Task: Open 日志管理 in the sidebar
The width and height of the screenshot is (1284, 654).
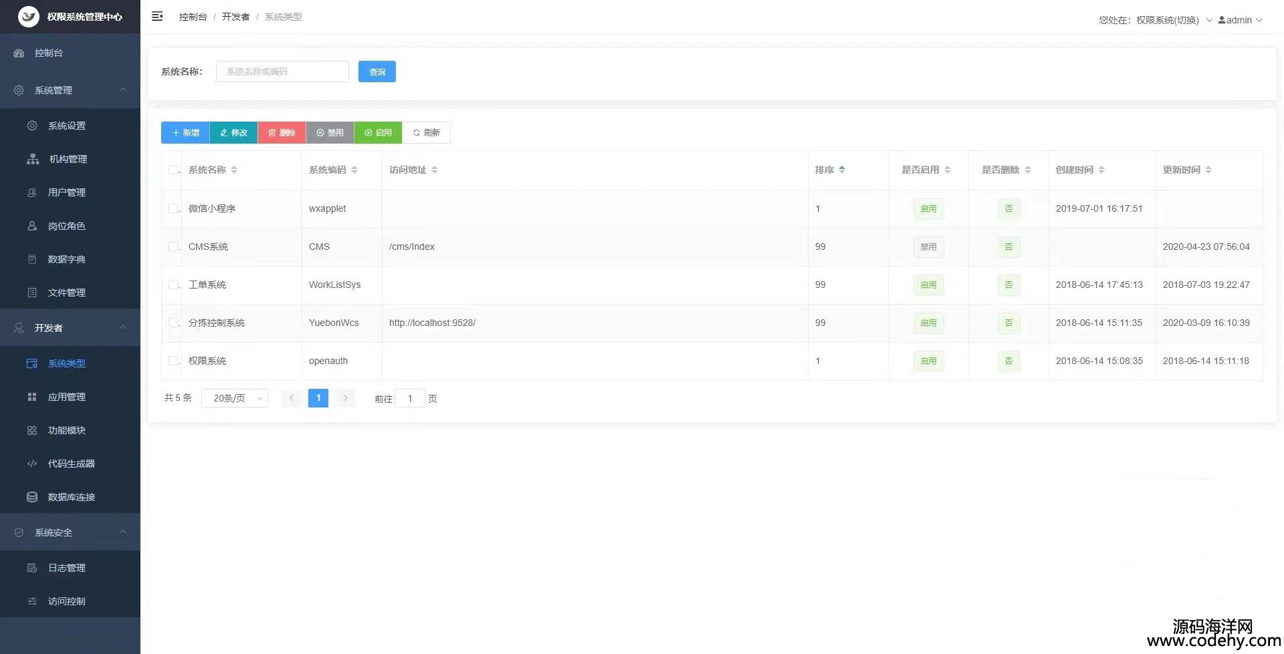Action: point(67,568)
